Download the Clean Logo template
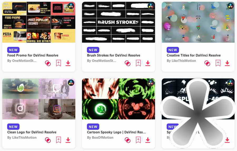 pos(68,140)
